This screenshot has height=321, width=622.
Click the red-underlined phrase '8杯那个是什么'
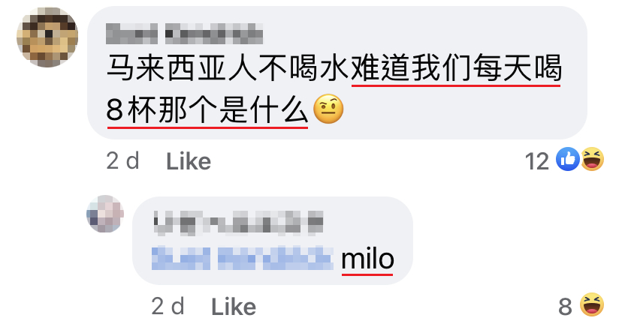pos(207,110)
